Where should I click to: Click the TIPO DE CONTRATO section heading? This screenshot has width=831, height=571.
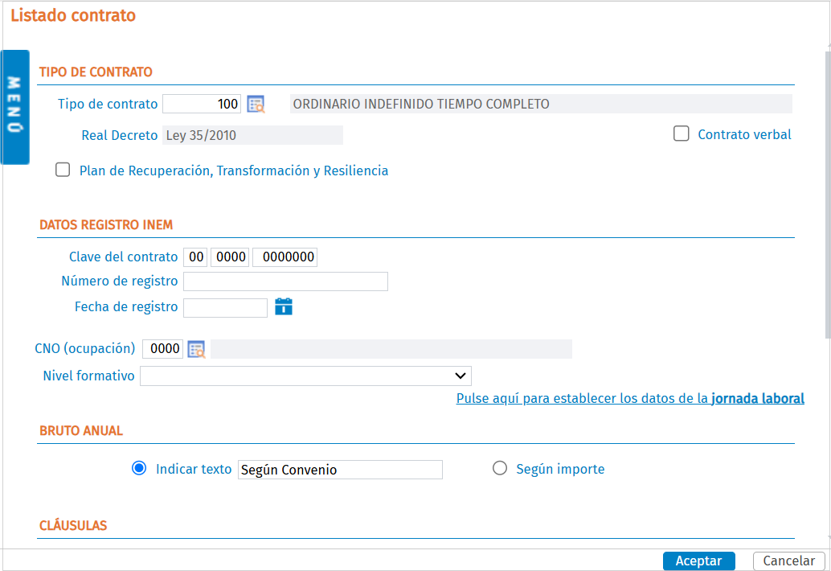coord(96,72)
